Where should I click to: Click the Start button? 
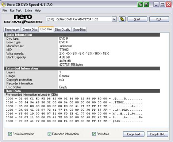(137, 19)
